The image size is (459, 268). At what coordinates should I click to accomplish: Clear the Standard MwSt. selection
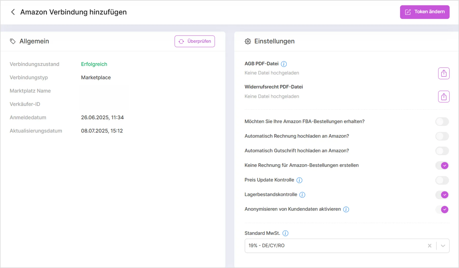[x=430, y=246]
